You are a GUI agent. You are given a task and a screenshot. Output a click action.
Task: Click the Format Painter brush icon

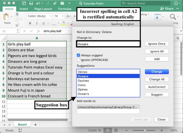point(17,25)
